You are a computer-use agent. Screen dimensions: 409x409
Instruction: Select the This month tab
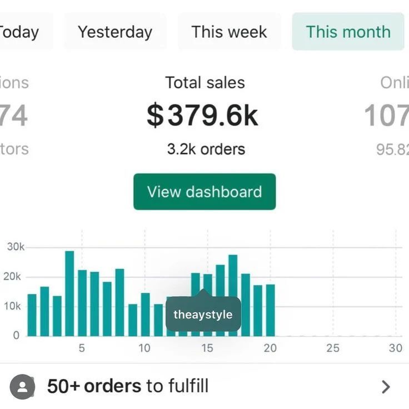click(x=348, y=32)
